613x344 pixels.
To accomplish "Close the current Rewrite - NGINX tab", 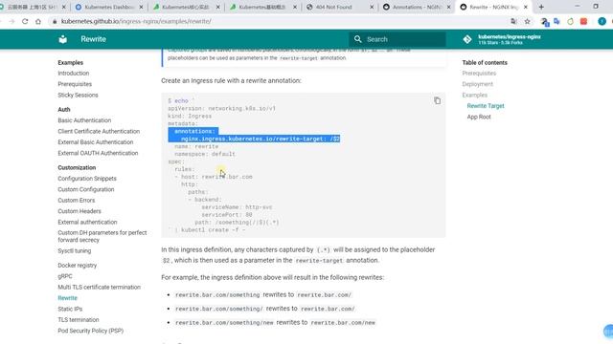I will [526, 7].
